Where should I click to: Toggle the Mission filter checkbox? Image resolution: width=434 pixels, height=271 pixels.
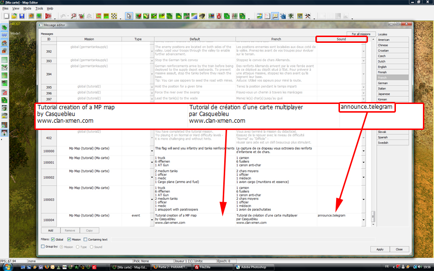coord(69,240)
